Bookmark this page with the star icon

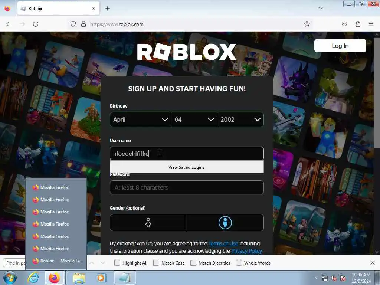pos(307,24)
